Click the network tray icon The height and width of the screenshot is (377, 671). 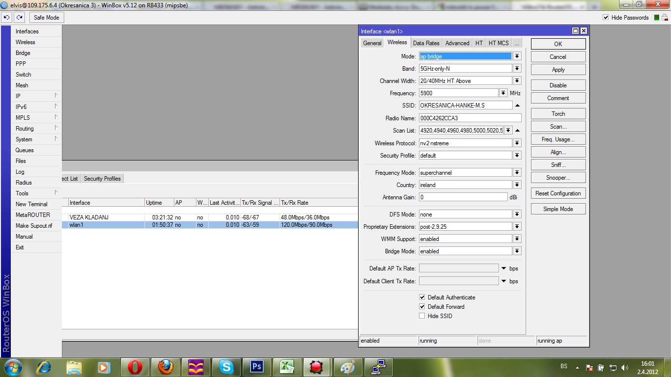[x=613, y=368]
